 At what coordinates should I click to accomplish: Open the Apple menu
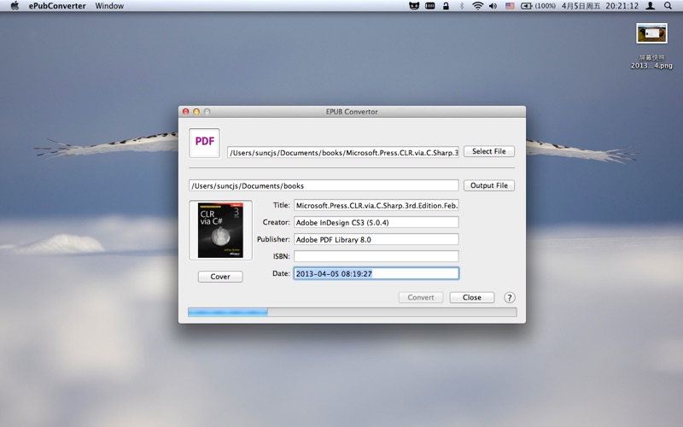15,6
